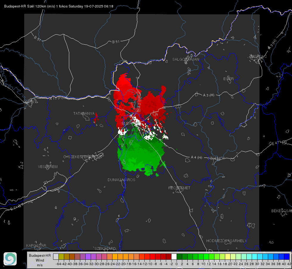
Task: Click the Budapest-HR Wind m/s legend label
Action: tap(40, 260)
